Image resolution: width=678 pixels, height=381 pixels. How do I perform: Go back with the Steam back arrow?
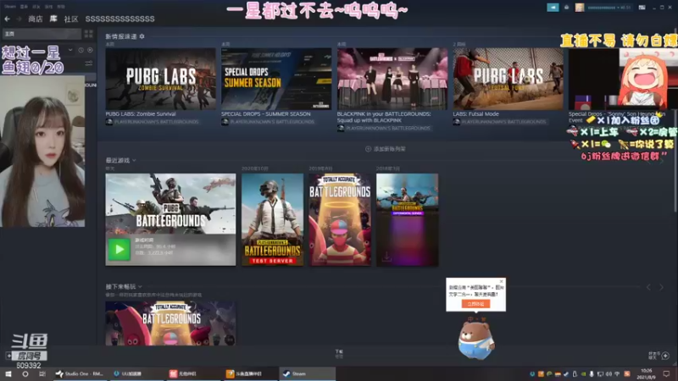pos(7,19)
